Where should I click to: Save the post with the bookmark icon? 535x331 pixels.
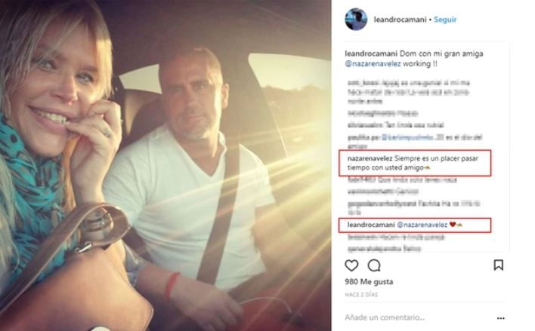499,265
